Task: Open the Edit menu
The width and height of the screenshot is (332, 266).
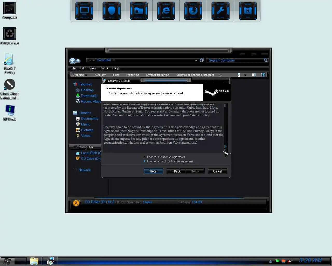Action: click(83, 68)
